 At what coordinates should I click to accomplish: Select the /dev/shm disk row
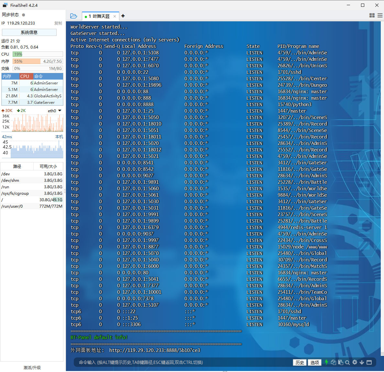coord(32,181)
